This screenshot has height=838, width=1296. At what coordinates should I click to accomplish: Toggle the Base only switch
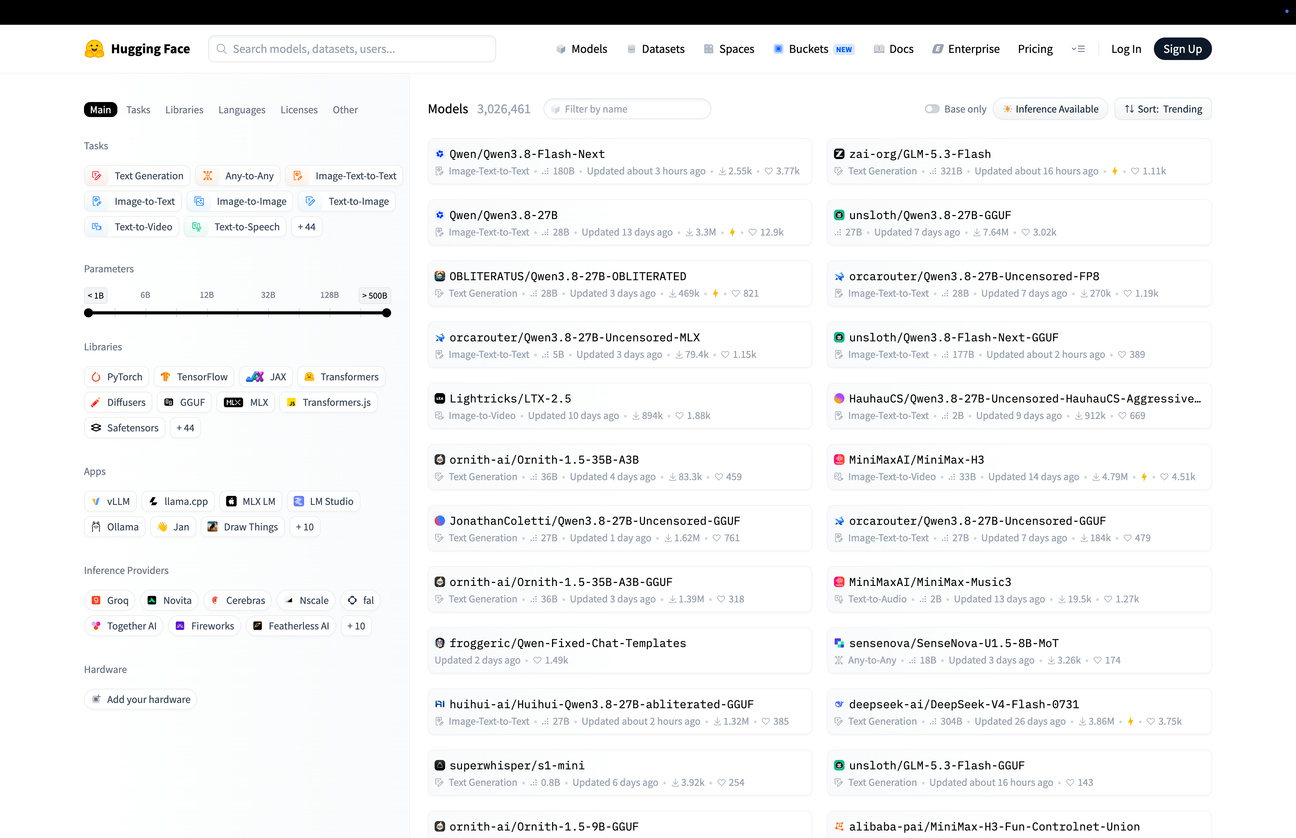pyautogui.click(x=932, y=109)
